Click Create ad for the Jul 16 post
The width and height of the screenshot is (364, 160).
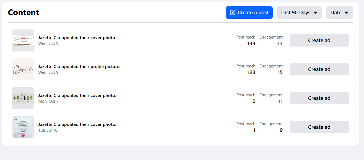(319, 127)
